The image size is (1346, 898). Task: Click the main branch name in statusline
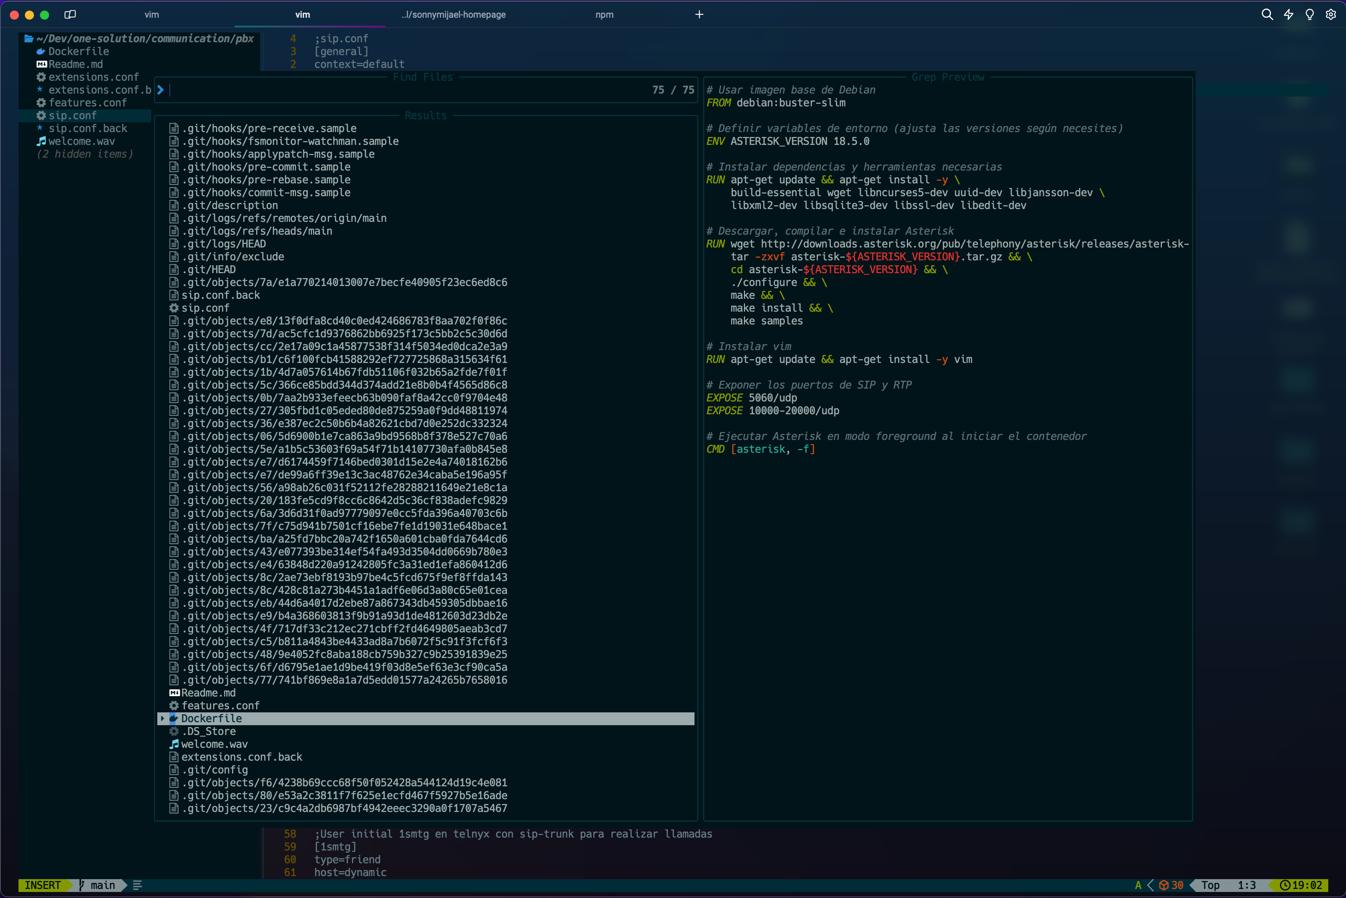pos(103,885)
